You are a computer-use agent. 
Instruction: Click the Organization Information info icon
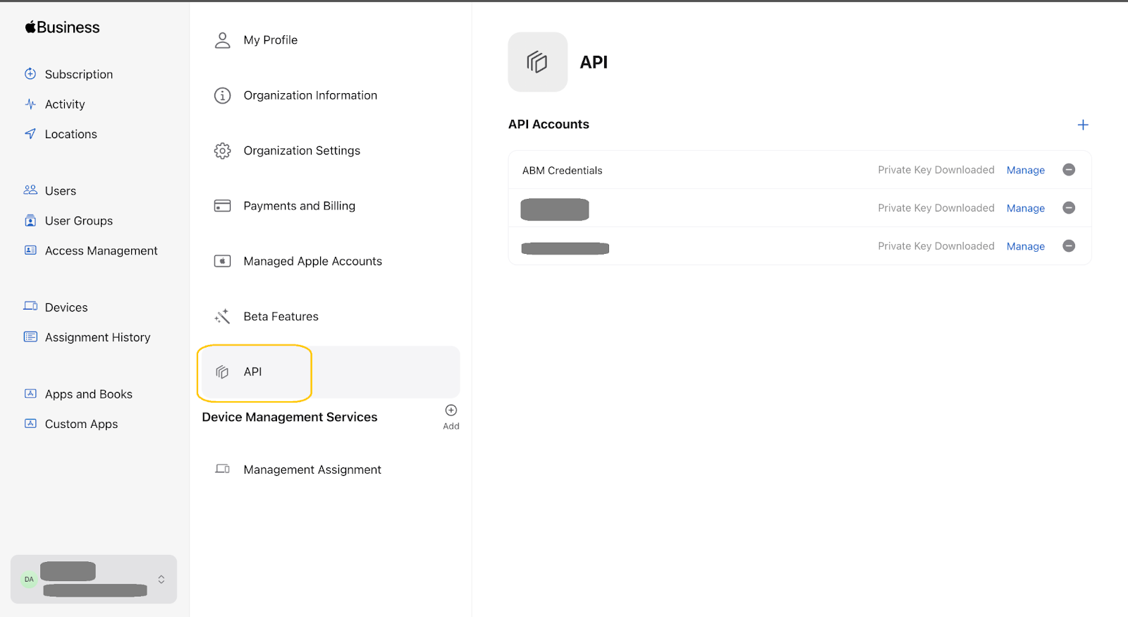tap(223, 95)
